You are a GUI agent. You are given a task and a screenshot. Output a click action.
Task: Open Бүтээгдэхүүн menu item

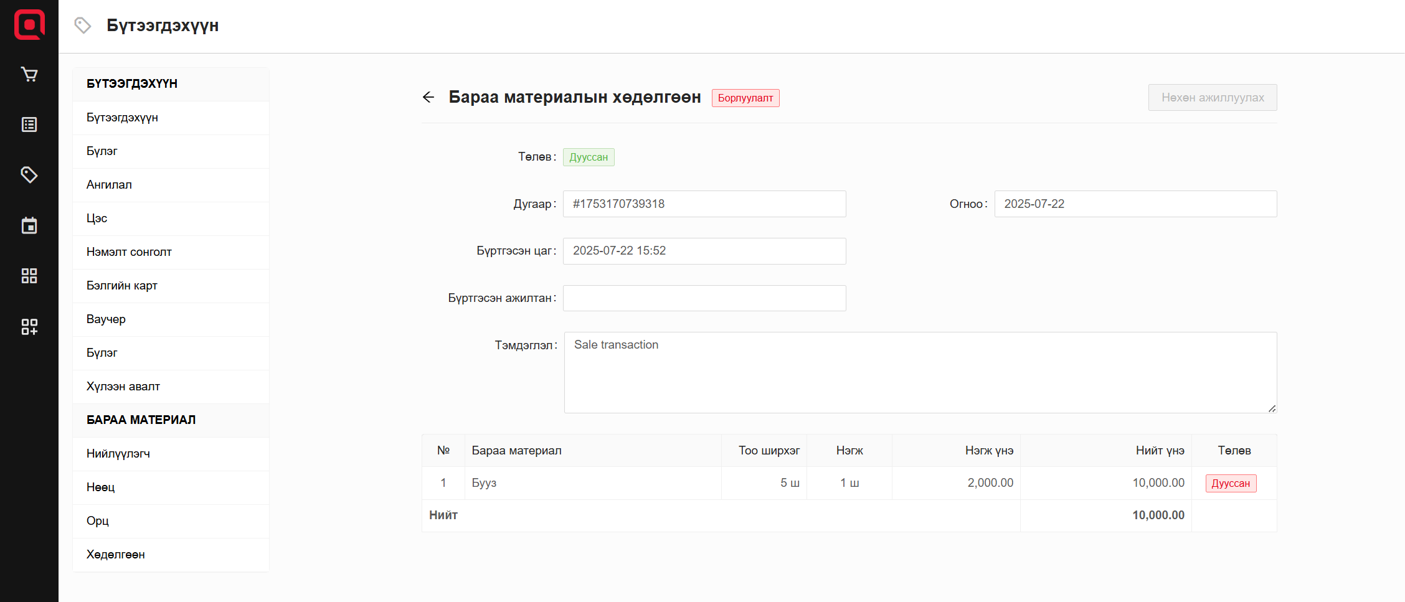click(122, 118)
